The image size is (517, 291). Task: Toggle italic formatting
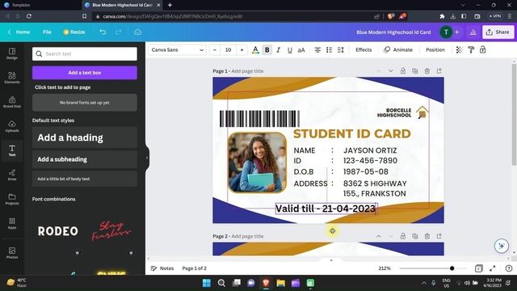coord(278,50)
